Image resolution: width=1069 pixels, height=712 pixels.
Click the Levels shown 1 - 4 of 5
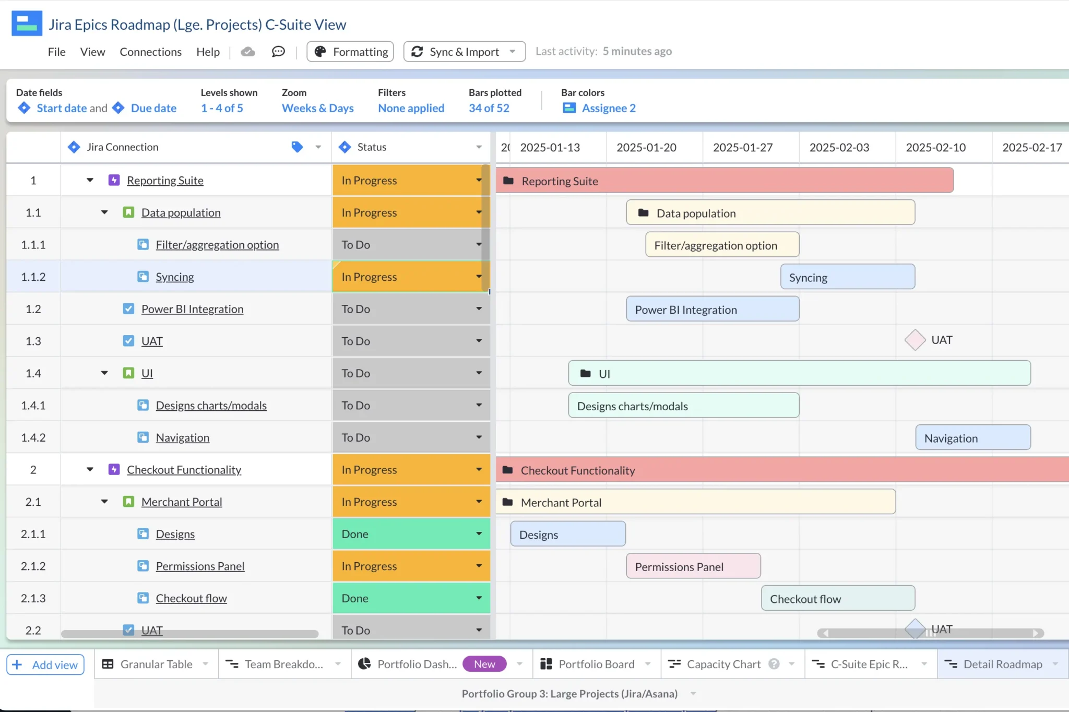click(x=222, y=108)
